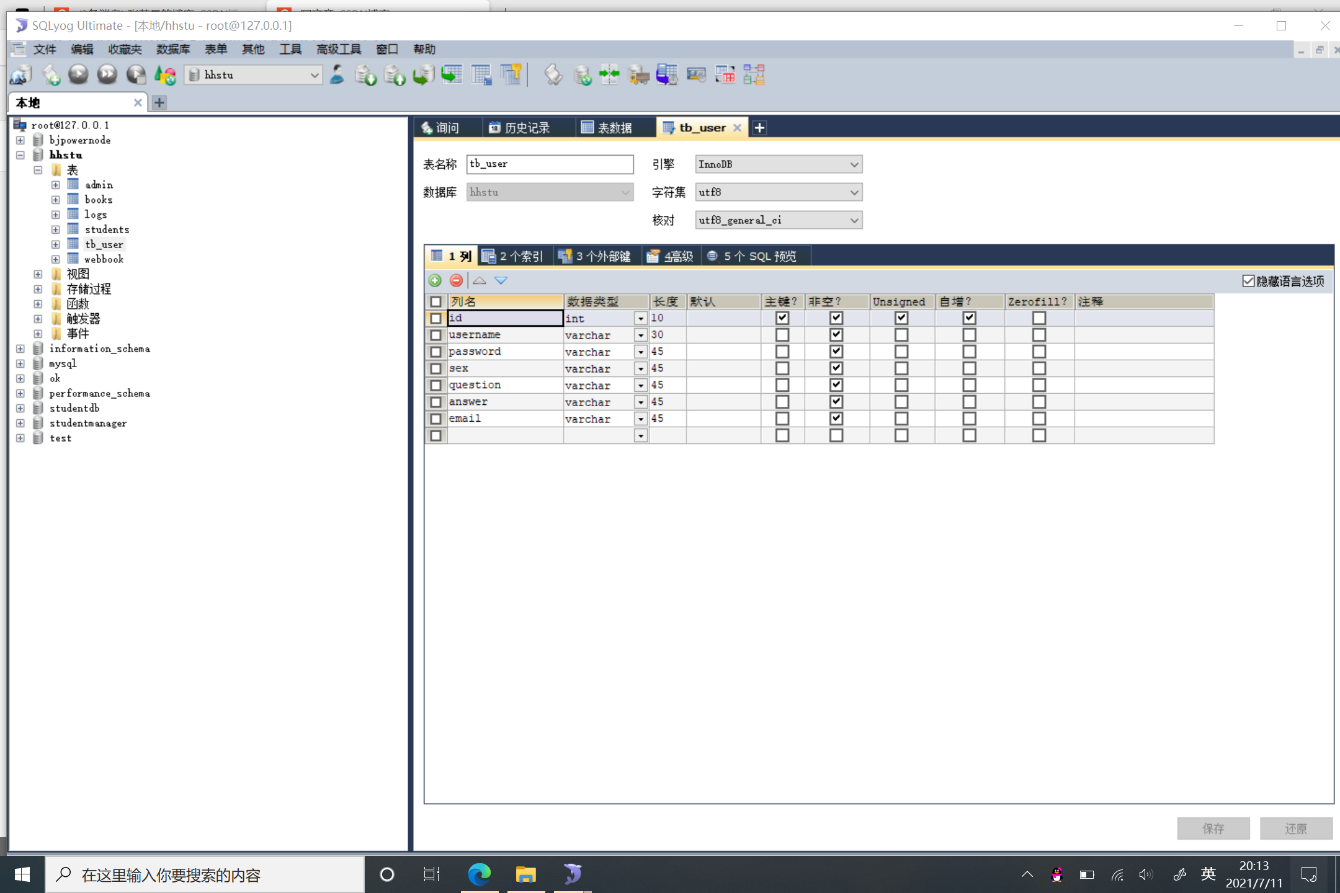
Task: Expand the bjpowernode database tree node
Action: pos(20,140)
